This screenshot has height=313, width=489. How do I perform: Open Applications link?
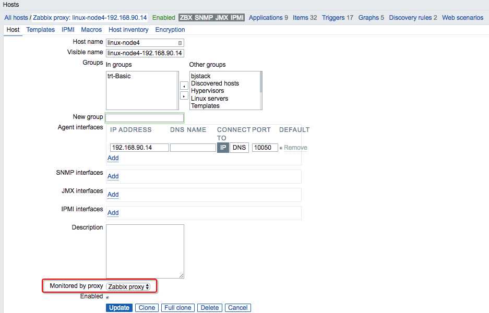[266, 18]
